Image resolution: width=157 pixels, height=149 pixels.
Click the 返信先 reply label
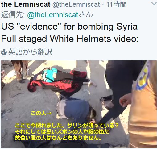tap(13, 14)
